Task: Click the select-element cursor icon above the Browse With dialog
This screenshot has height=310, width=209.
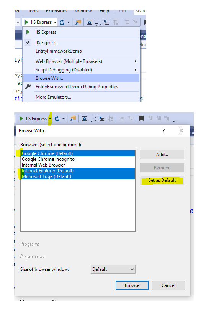Action: click(x=102, y=119)
